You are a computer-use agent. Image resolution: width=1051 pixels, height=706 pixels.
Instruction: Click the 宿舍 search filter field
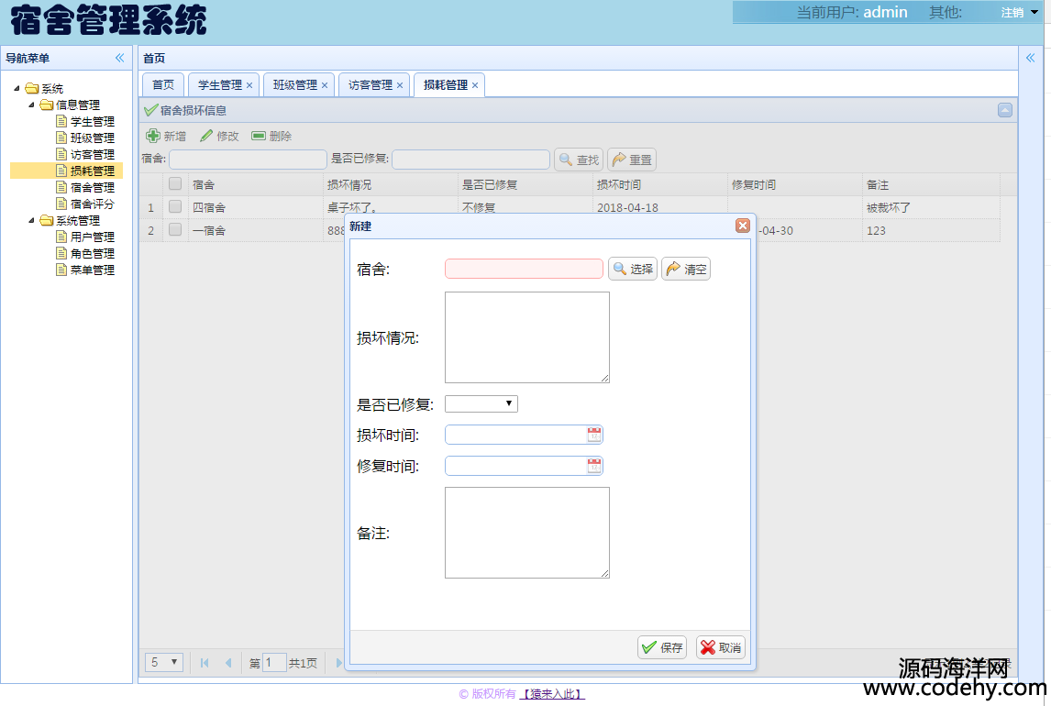pos(248,159)
